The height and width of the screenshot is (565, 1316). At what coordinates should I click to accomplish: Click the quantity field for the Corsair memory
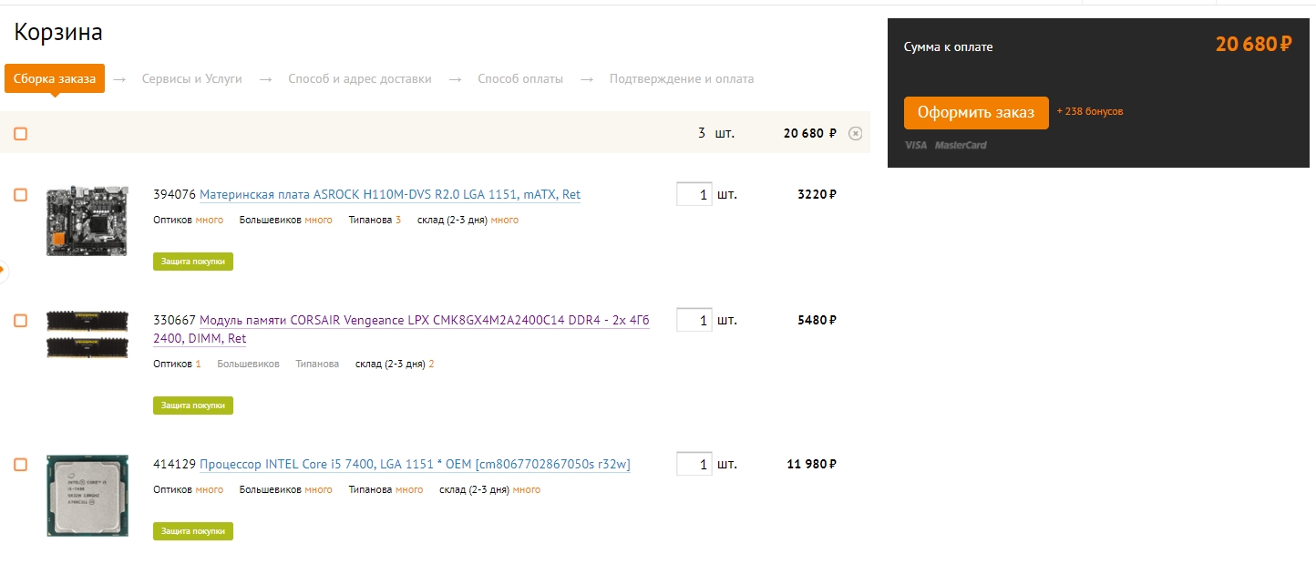694,321
